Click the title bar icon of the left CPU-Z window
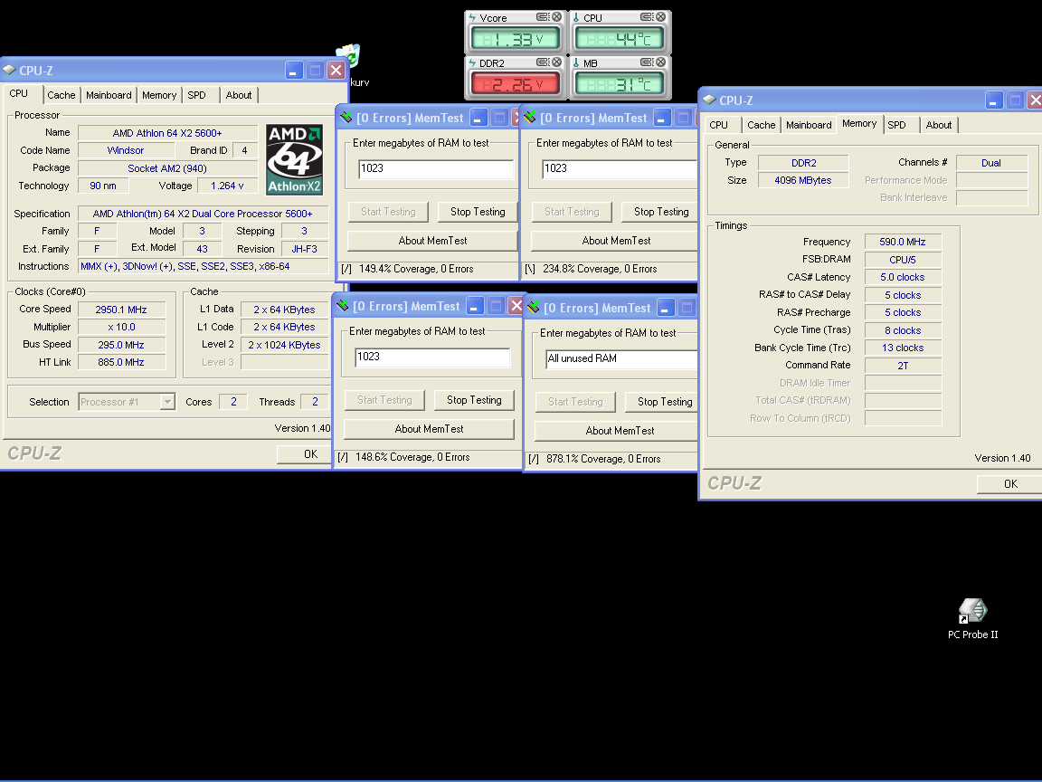This screenshot has height=782, width=1042. tap(9, 70)
